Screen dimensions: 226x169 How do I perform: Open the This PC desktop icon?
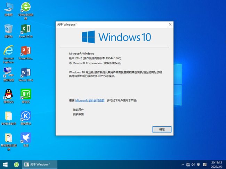coord(9,9)
